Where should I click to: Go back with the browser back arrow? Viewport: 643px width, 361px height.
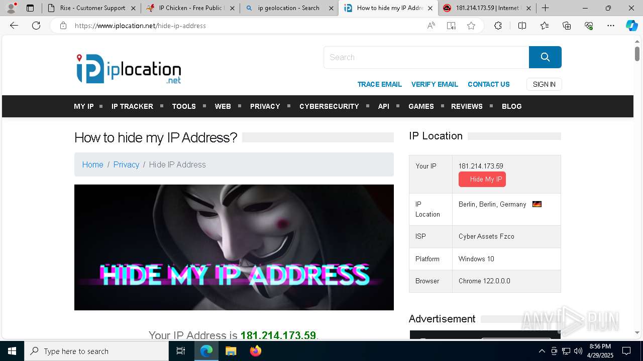pos(14,26)
